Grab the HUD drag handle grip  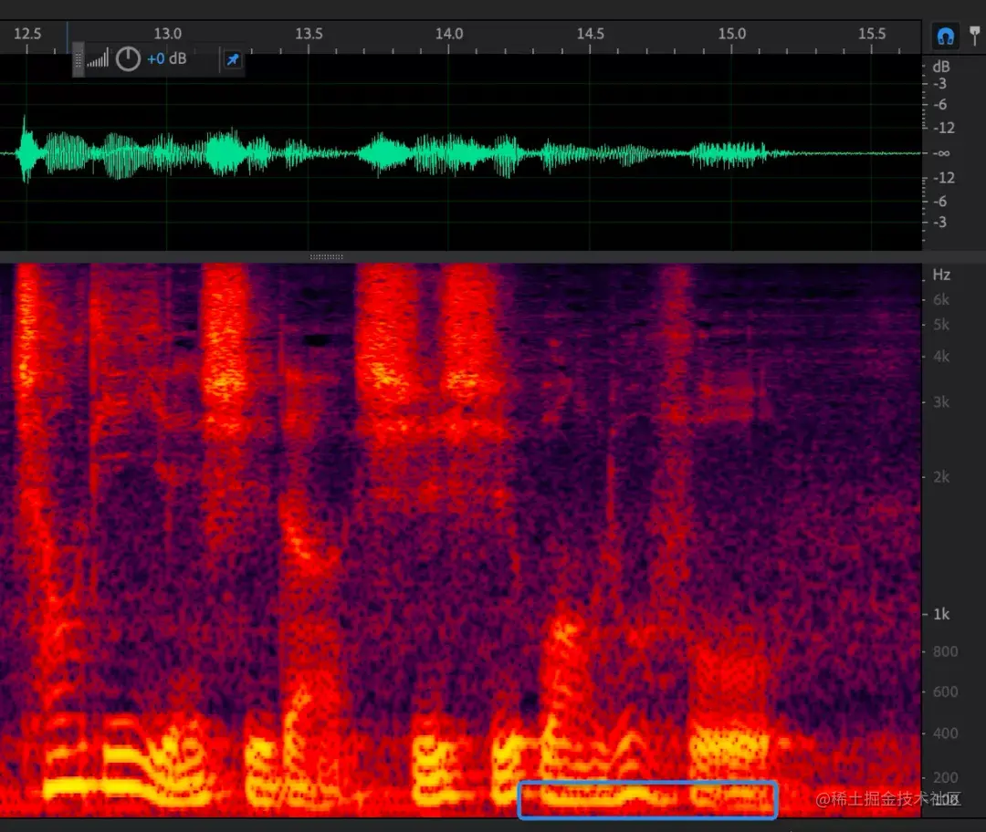coord(78,59)
